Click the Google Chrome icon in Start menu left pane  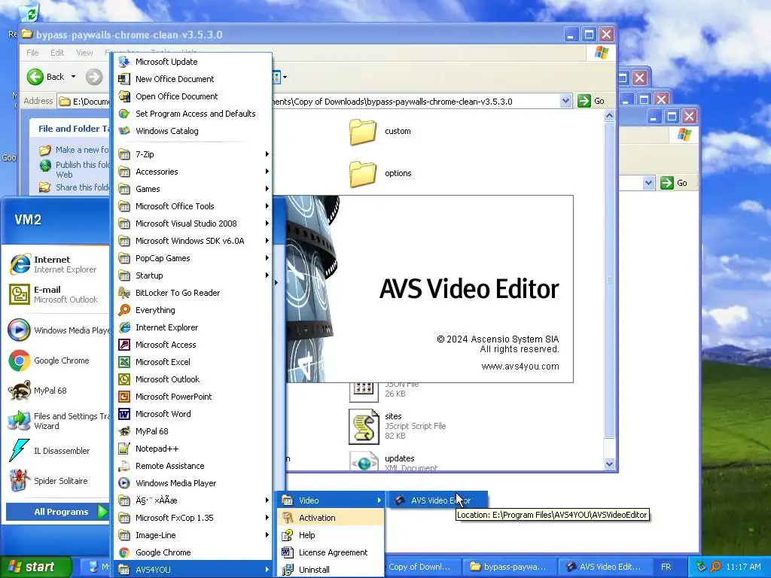20,360
